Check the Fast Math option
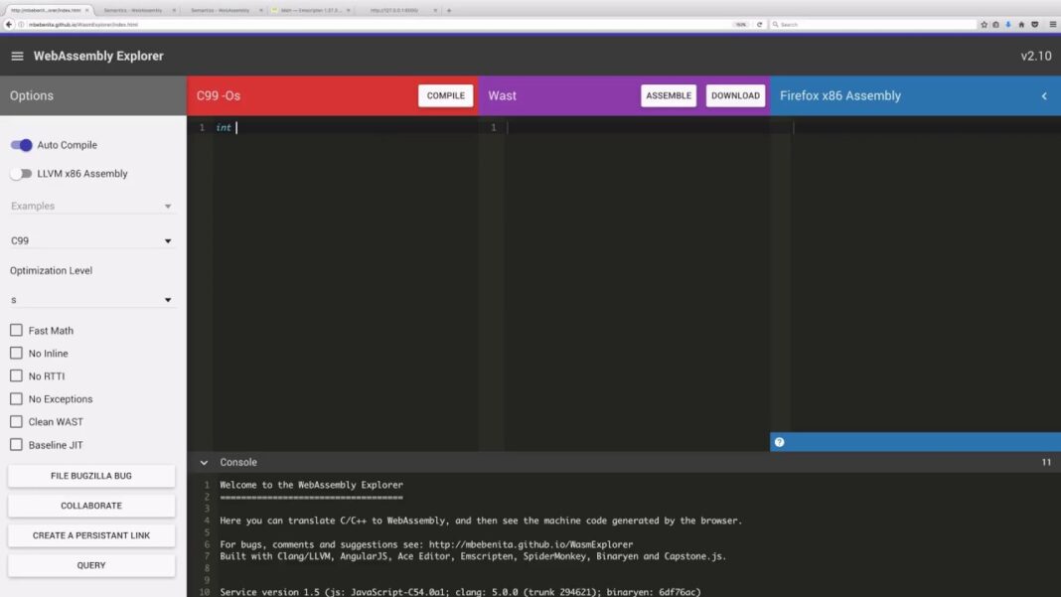 [x=15, y=330]
